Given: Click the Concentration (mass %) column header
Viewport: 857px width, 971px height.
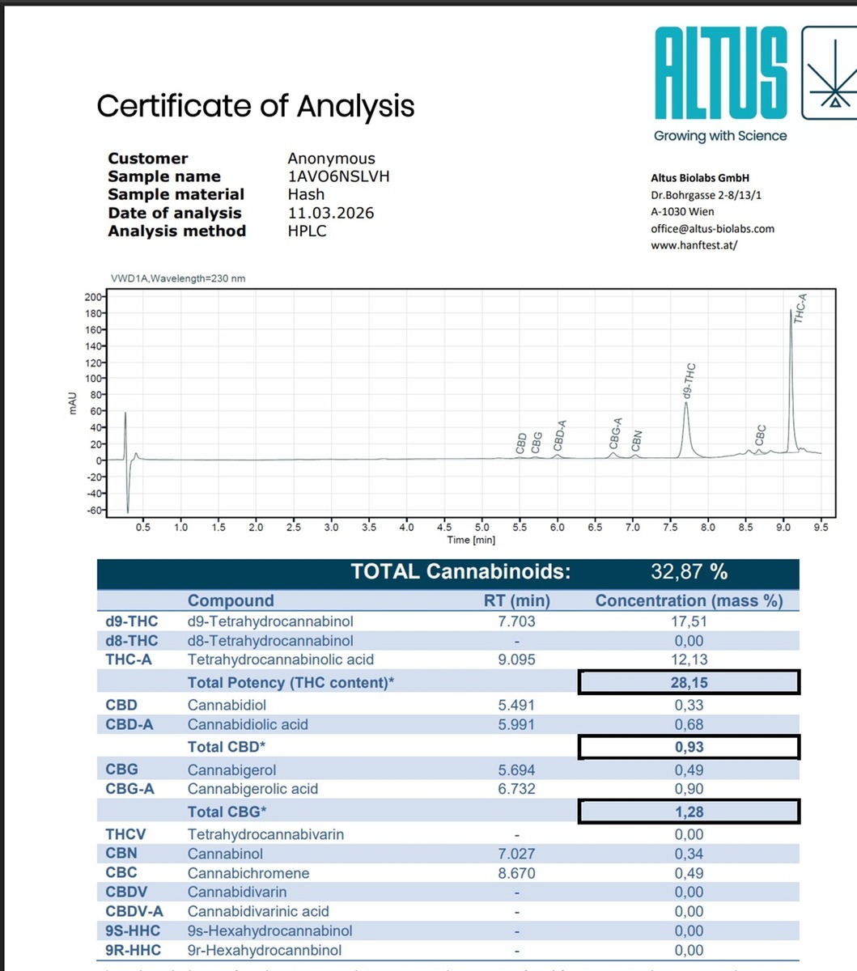Looking at the screenshot, I should (x=689, y=600).
